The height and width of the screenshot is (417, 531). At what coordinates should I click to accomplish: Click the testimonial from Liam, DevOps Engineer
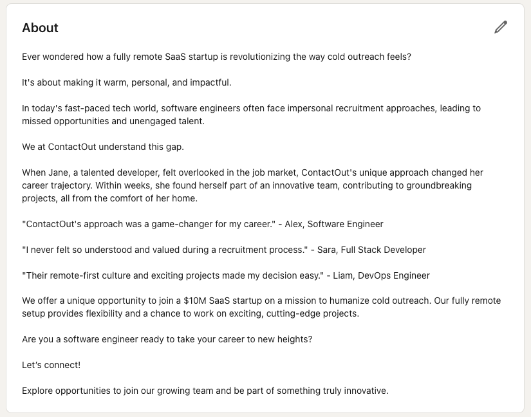(x=225, y=275)
